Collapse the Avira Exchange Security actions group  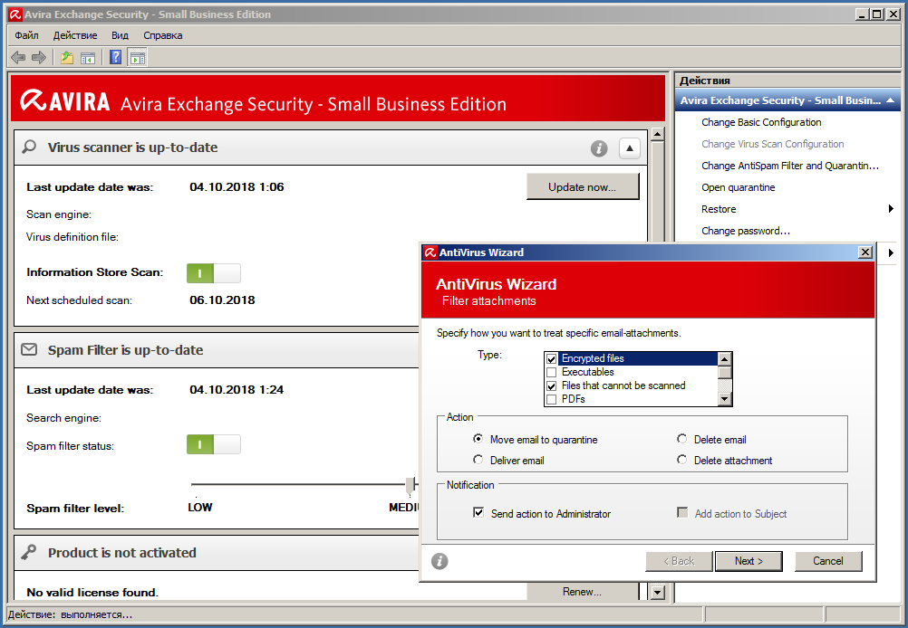pyautogui.click(x=890, y=100)
